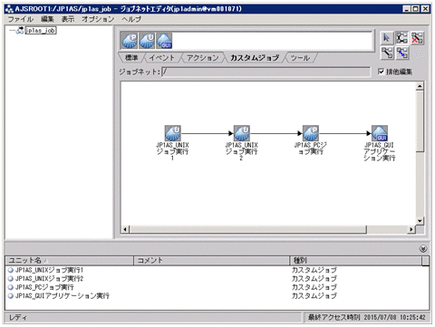Click カスタムジョブ type cell of JP1AS_GUIアプリケーション実行
The width and height of the screenshot is (435, 327).
pos(314,295)
